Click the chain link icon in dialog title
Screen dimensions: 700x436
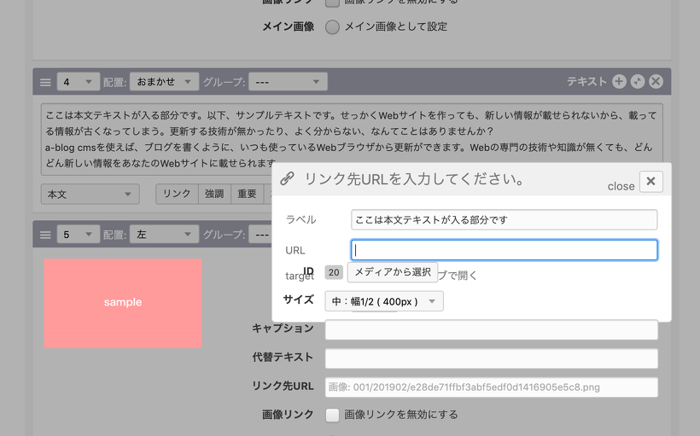pyautogui.click(x=287, y=179)
